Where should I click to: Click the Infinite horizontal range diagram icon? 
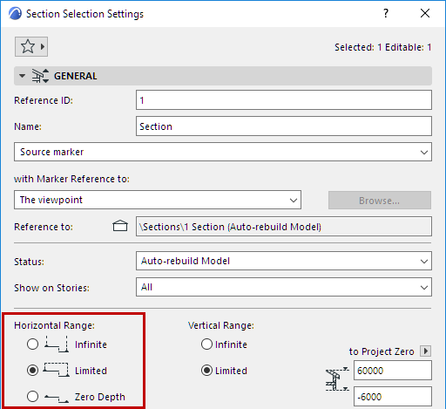coord(57,344)
